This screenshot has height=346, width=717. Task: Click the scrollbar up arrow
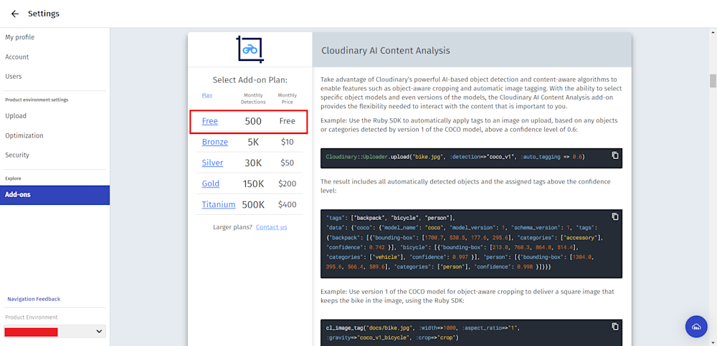coord(713,32)
